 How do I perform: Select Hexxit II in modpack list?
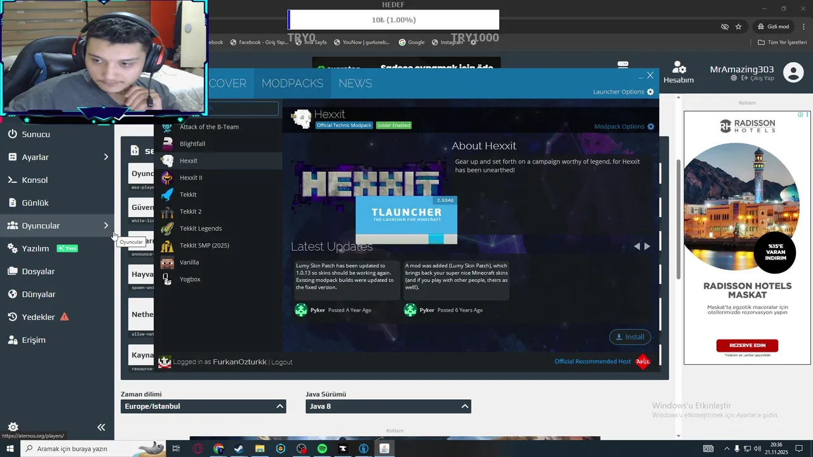(218, 178)
